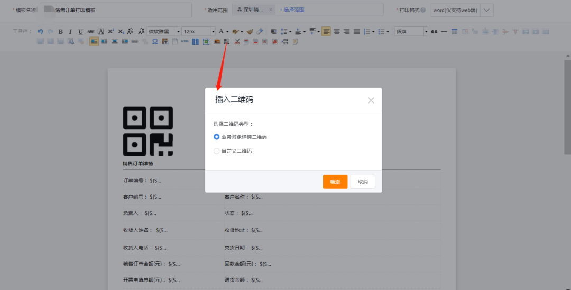Image resolution: width=571 pixels, height=290 pixels.
Task: Select the QR code image in the document
Action: click(148, 132)
